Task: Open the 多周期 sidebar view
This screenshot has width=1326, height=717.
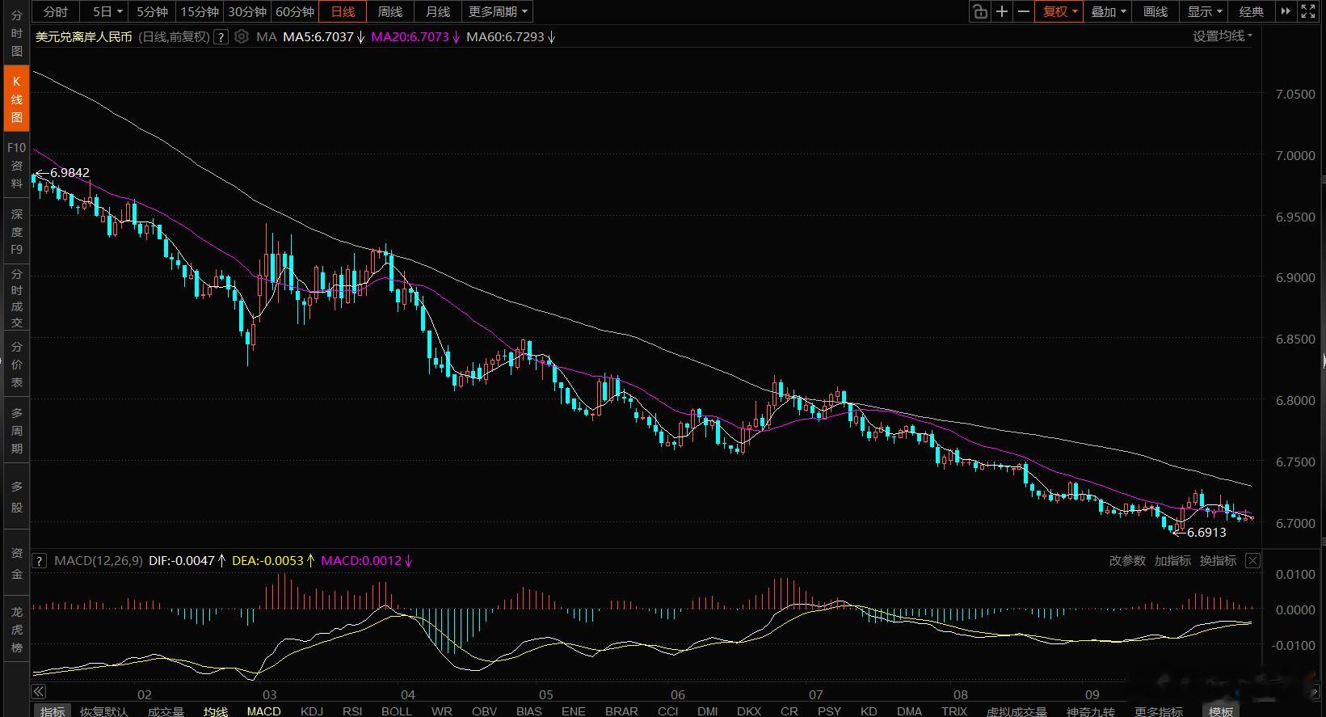Action: [16, 430]
